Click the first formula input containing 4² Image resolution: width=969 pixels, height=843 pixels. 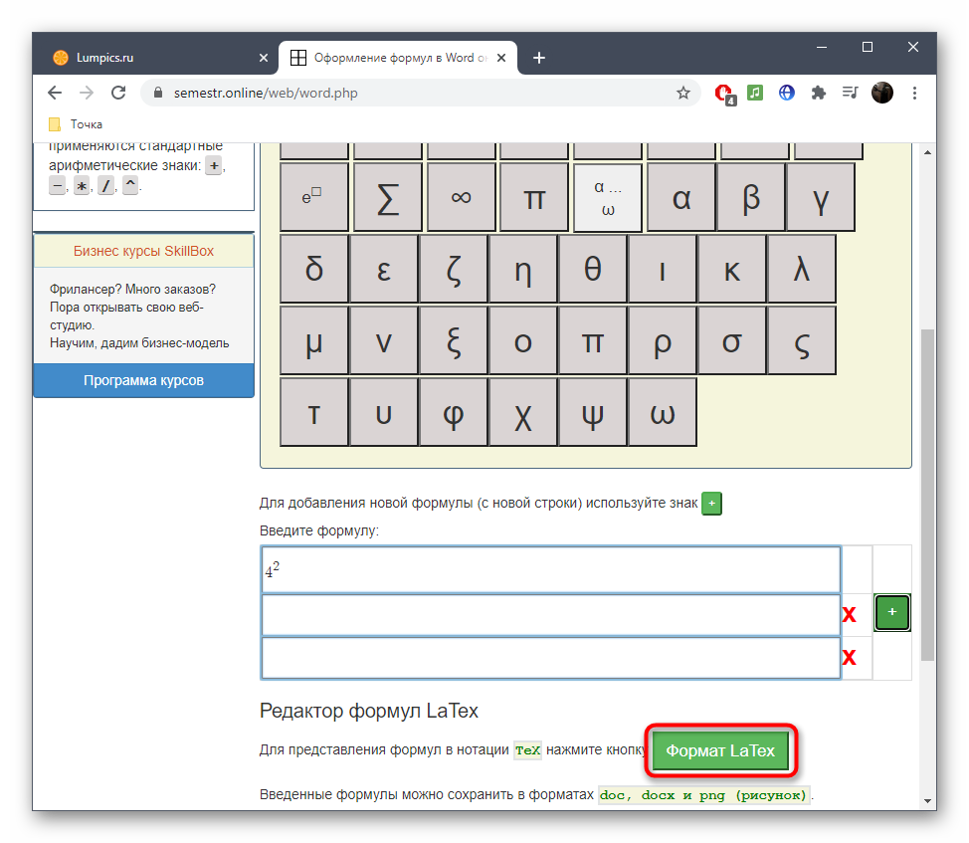click(x=550, y=570)
